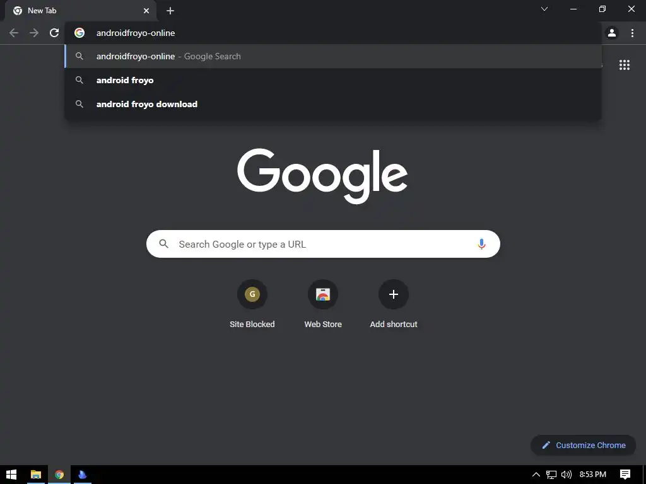Click the browser Forward arrow
This screenshot has height=484, width=646.
[34, 33]
